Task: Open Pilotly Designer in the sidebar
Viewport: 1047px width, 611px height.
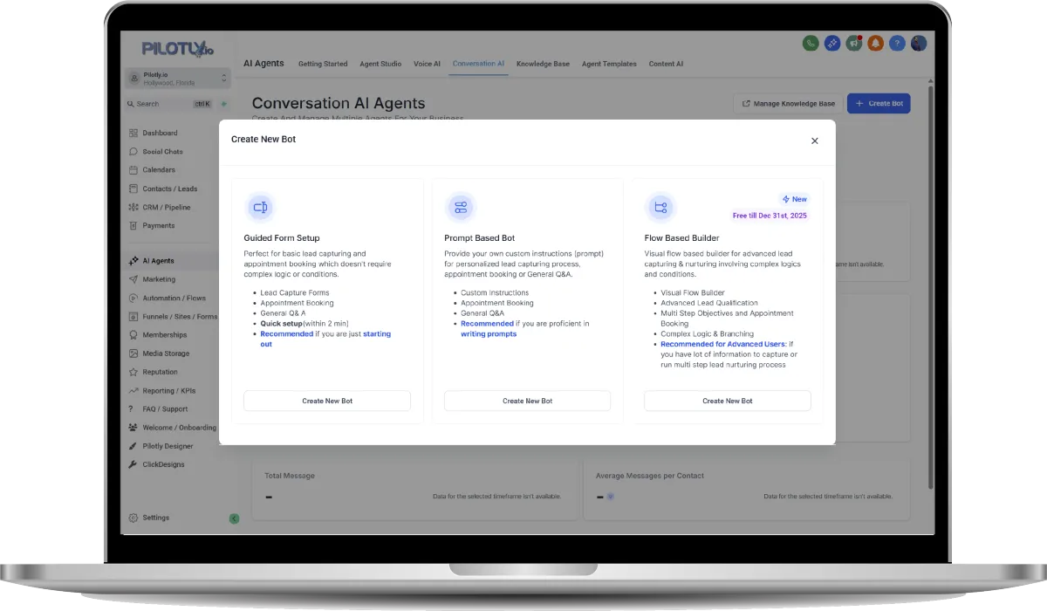Action: click(168, 446)
